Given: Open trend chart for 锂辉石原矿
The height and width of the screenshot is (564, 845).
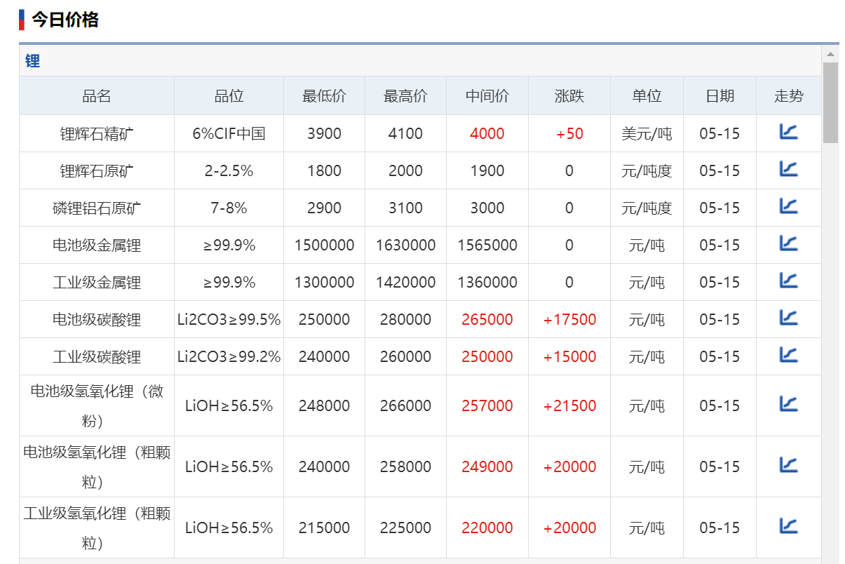Looking at the screenshot, I should [x=788, y=169].
